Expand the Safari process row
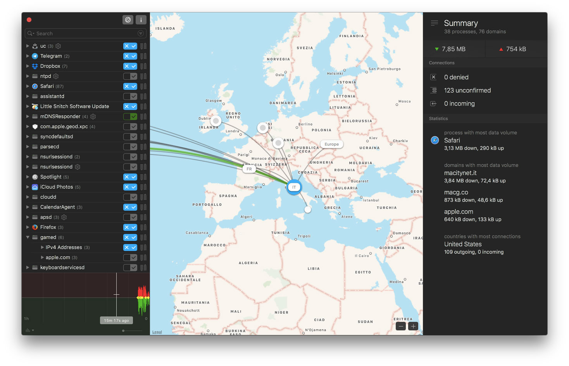This screenshot has width=569, height=366. (28, 86)
